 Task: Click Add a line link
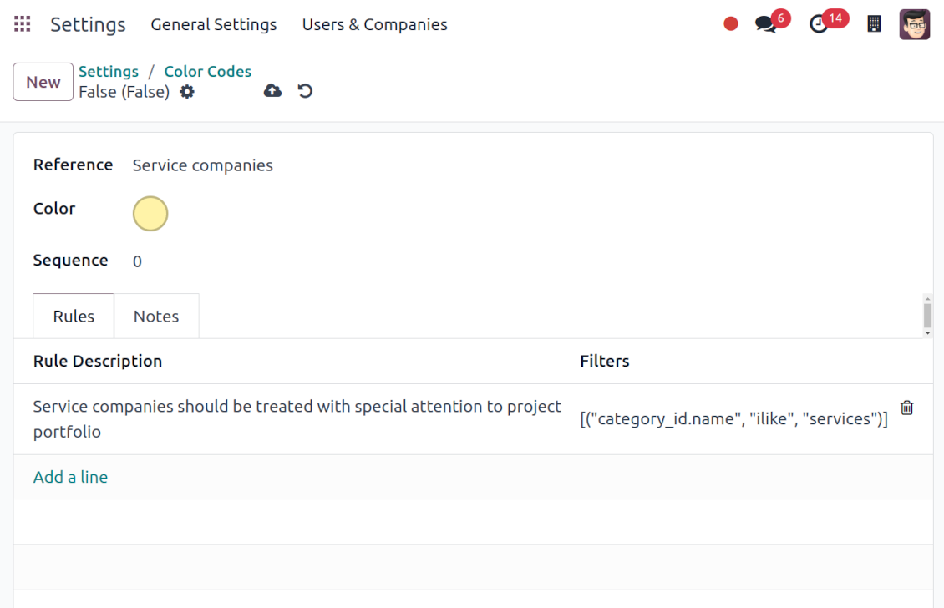[70, 477]
